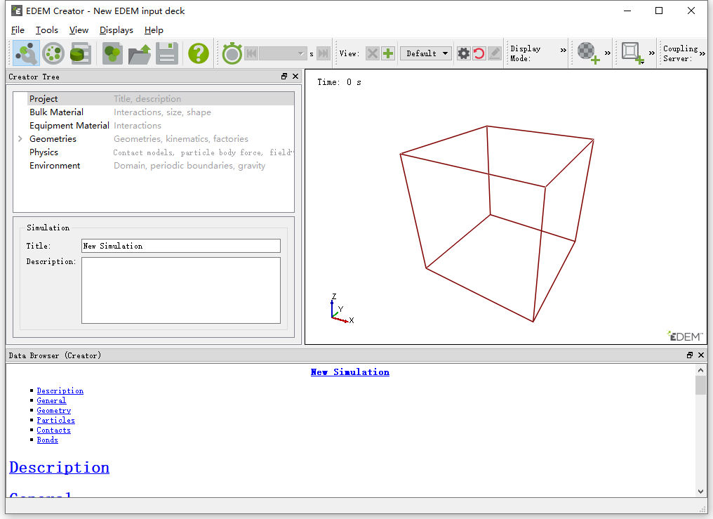Float the Data Browser panel
Viewport: 713px width, 519px height.
coord(690,355)
